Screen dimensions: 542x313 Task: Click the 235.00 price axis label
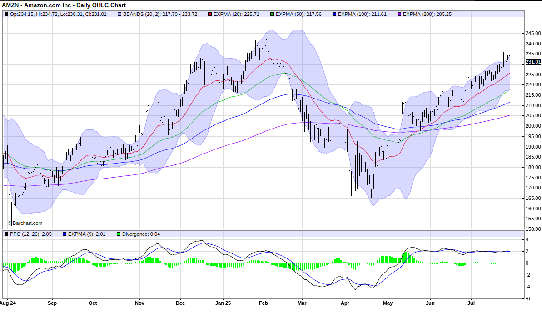pyautogui.click(x=533, y=54)
